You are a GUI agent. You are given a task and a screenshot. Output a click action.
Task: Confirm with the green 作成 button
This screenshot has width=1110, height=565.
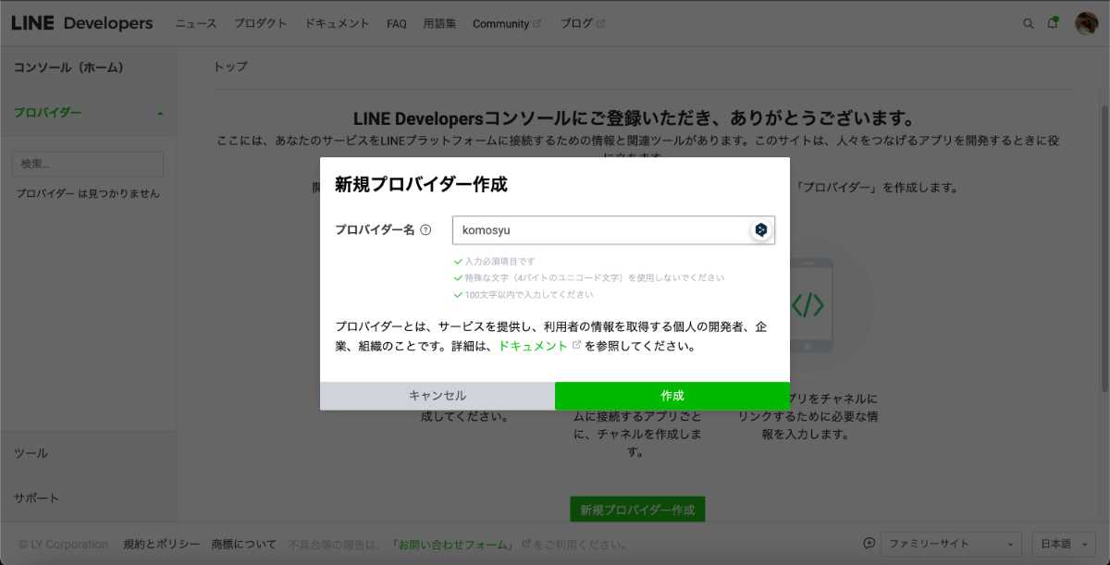pyautogui.click(x=672, y=396)
